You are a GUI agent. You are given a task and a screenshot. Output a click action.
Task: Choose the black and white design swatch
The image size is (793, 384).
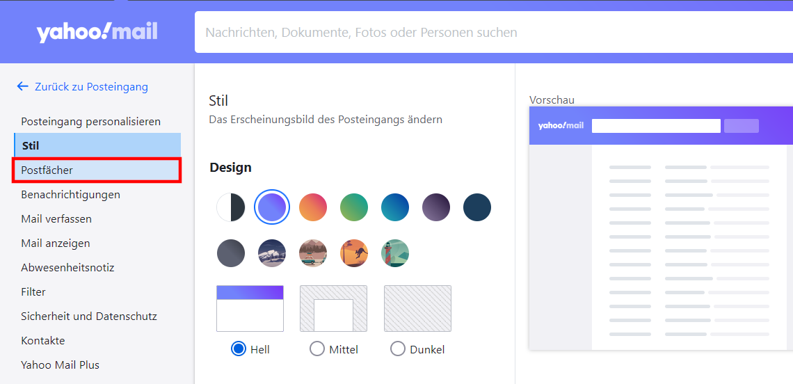pos(231,207)
